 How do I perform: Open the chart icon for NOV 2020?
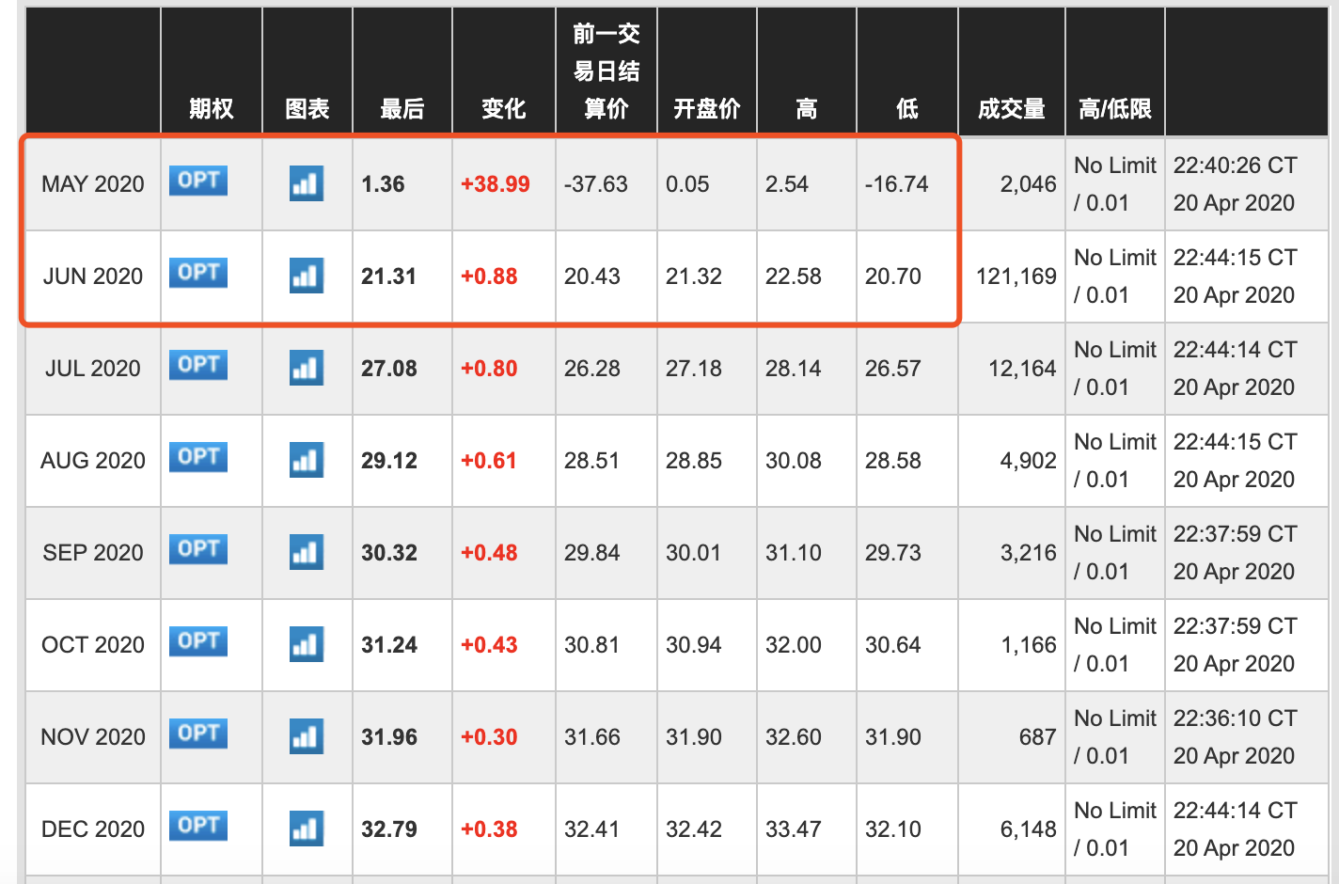307,736
